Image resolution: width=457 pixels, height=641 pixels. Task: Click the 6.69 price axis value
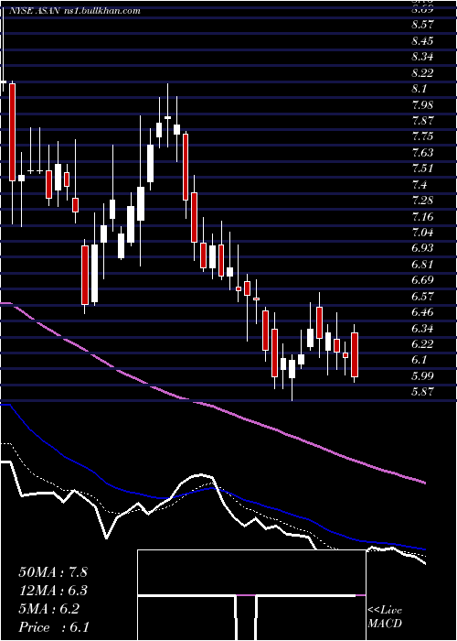422,280
